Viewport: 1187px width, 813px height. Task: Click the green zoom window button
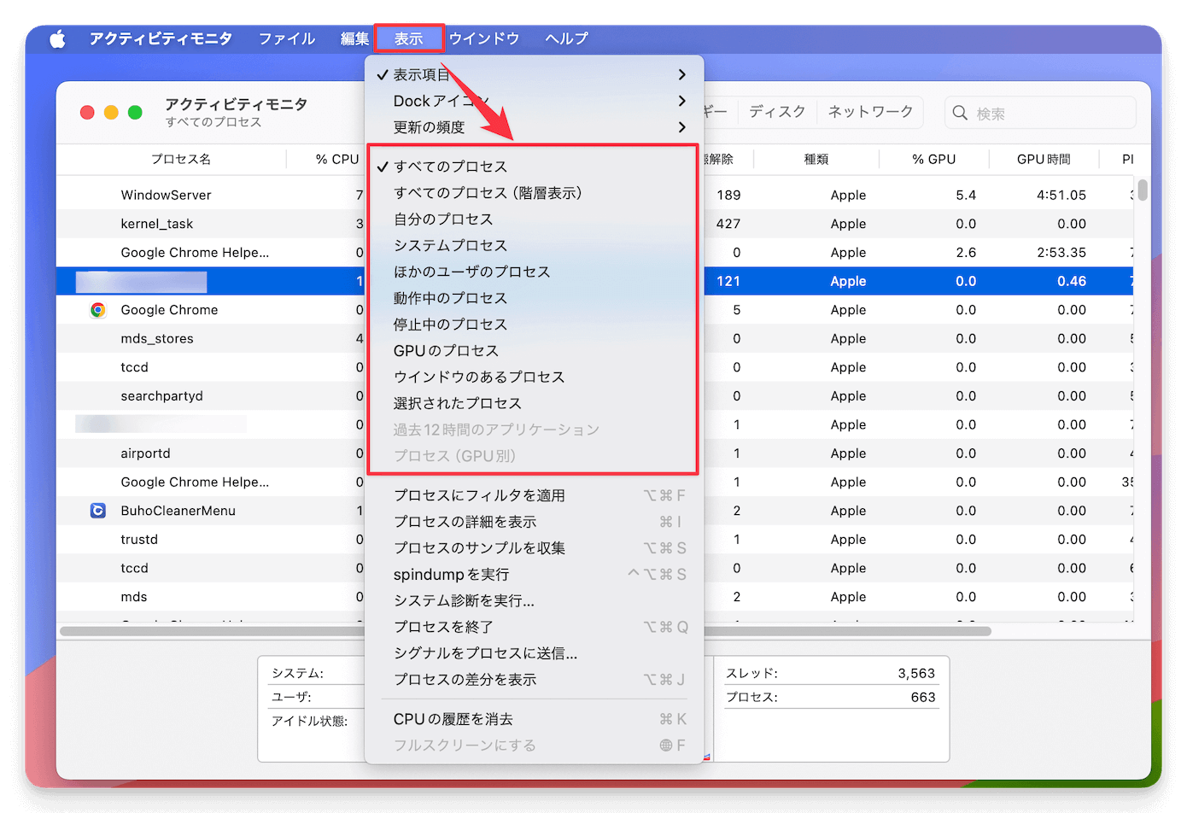click(135, 113)
